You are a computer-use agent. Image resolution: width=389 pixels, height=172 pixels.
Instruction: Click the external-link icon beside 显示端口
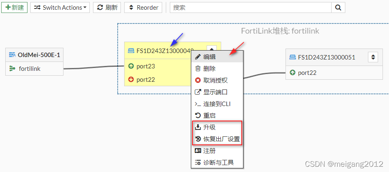[x=198, y=92]
